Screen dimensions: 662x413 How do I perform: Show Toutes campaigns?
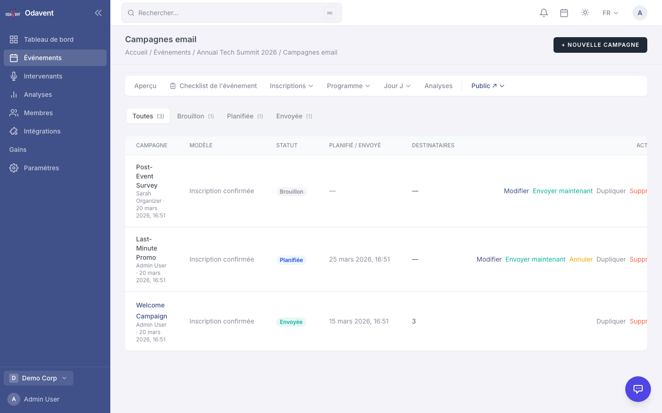pos(148,116)
